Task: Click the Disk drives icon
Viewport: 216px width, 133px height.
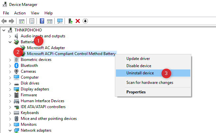Action: [x=16, y=84]
